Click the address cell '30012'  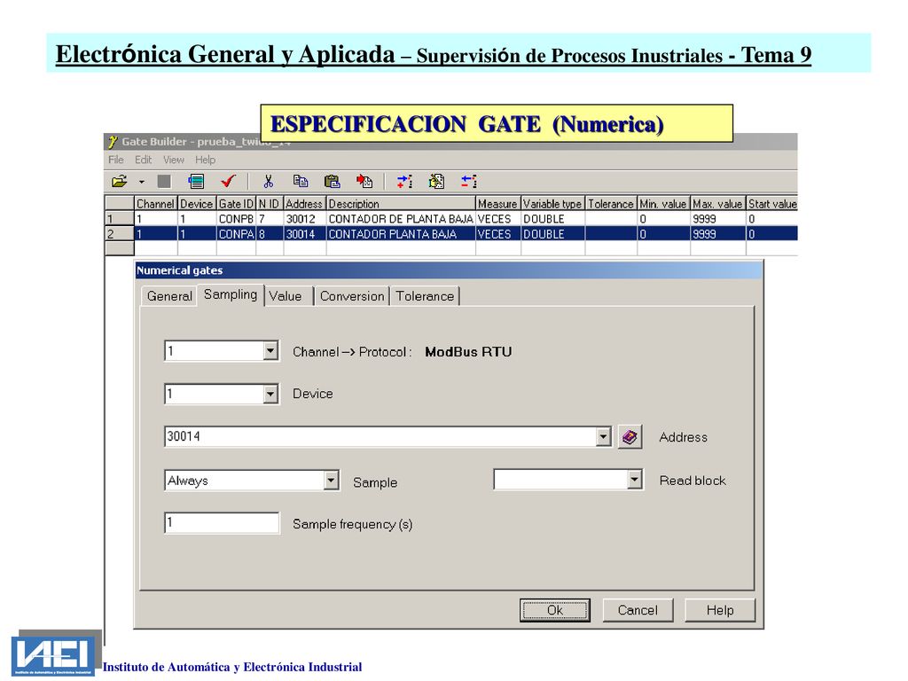click(x=304, y=219)
